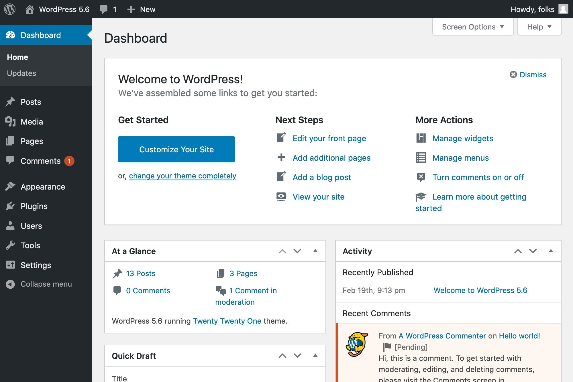Viewport: 573px width, 382px height.
Task: Click the Users icon in sidebar
Action: click(11, 226)
